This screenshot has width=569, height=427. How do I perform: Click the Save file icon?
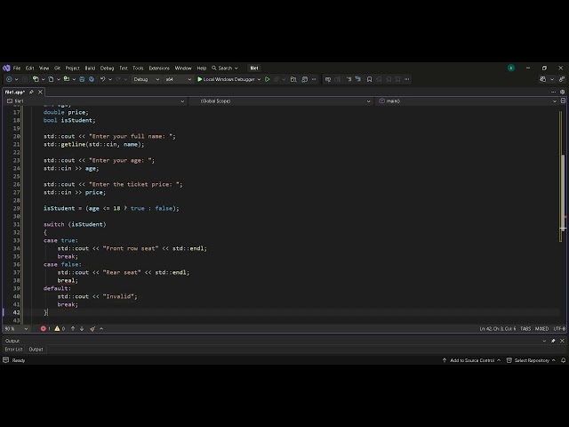(x=82, y=79)
